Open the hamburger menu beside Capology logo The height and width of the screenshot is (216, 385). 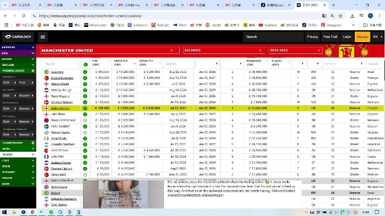pyautogui.click(x=43, y=37)
